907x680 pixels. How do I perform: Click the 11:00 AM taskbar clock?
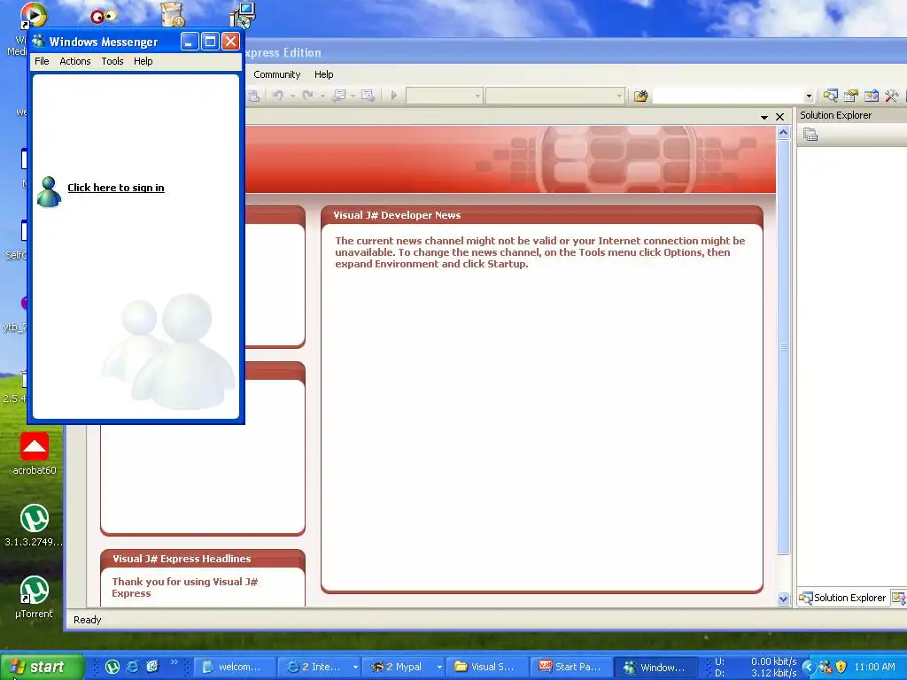[874, 667]
